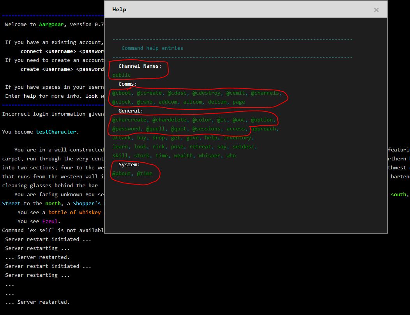The height and width of the screenshot is (315, 410).
Task: Select the setdesc help link
Action: 244,147
